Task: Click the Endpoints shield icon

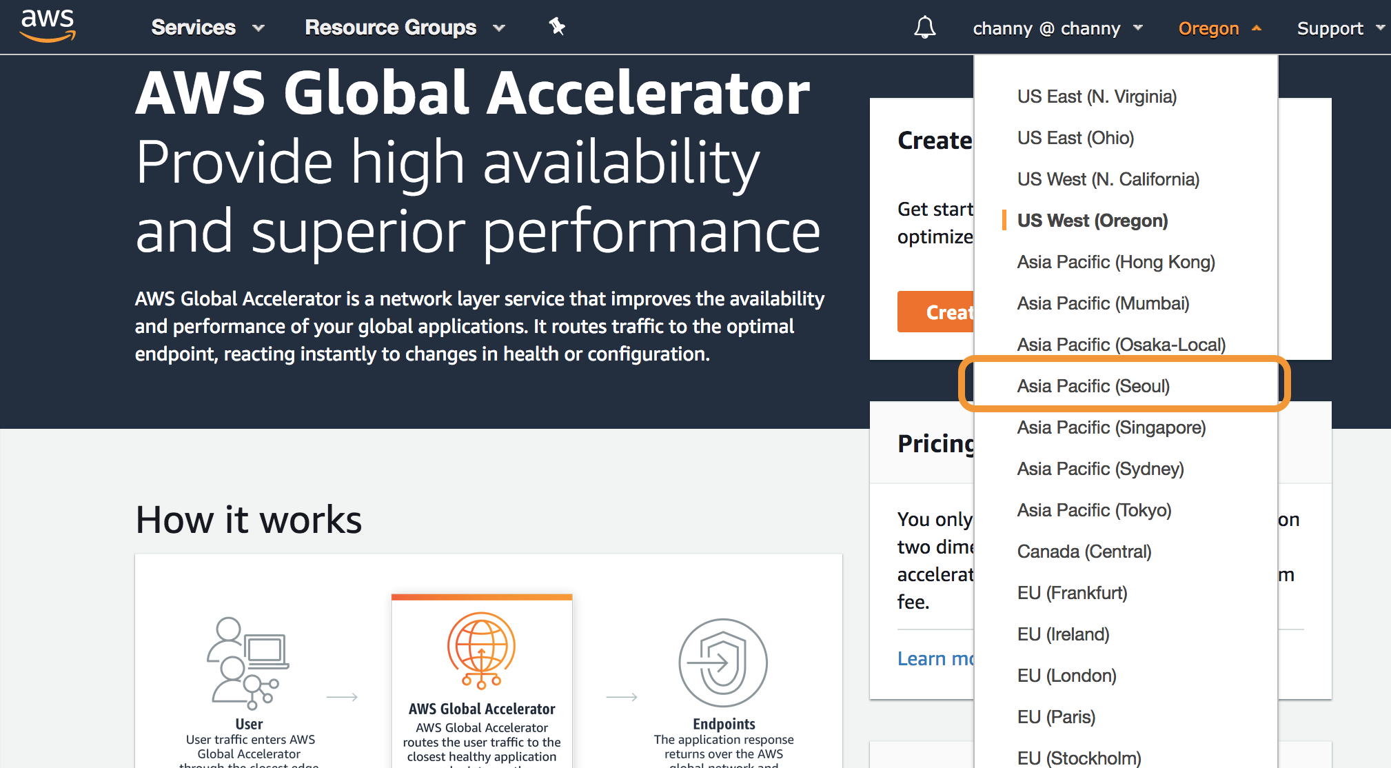Action: (x=722, y=663)
